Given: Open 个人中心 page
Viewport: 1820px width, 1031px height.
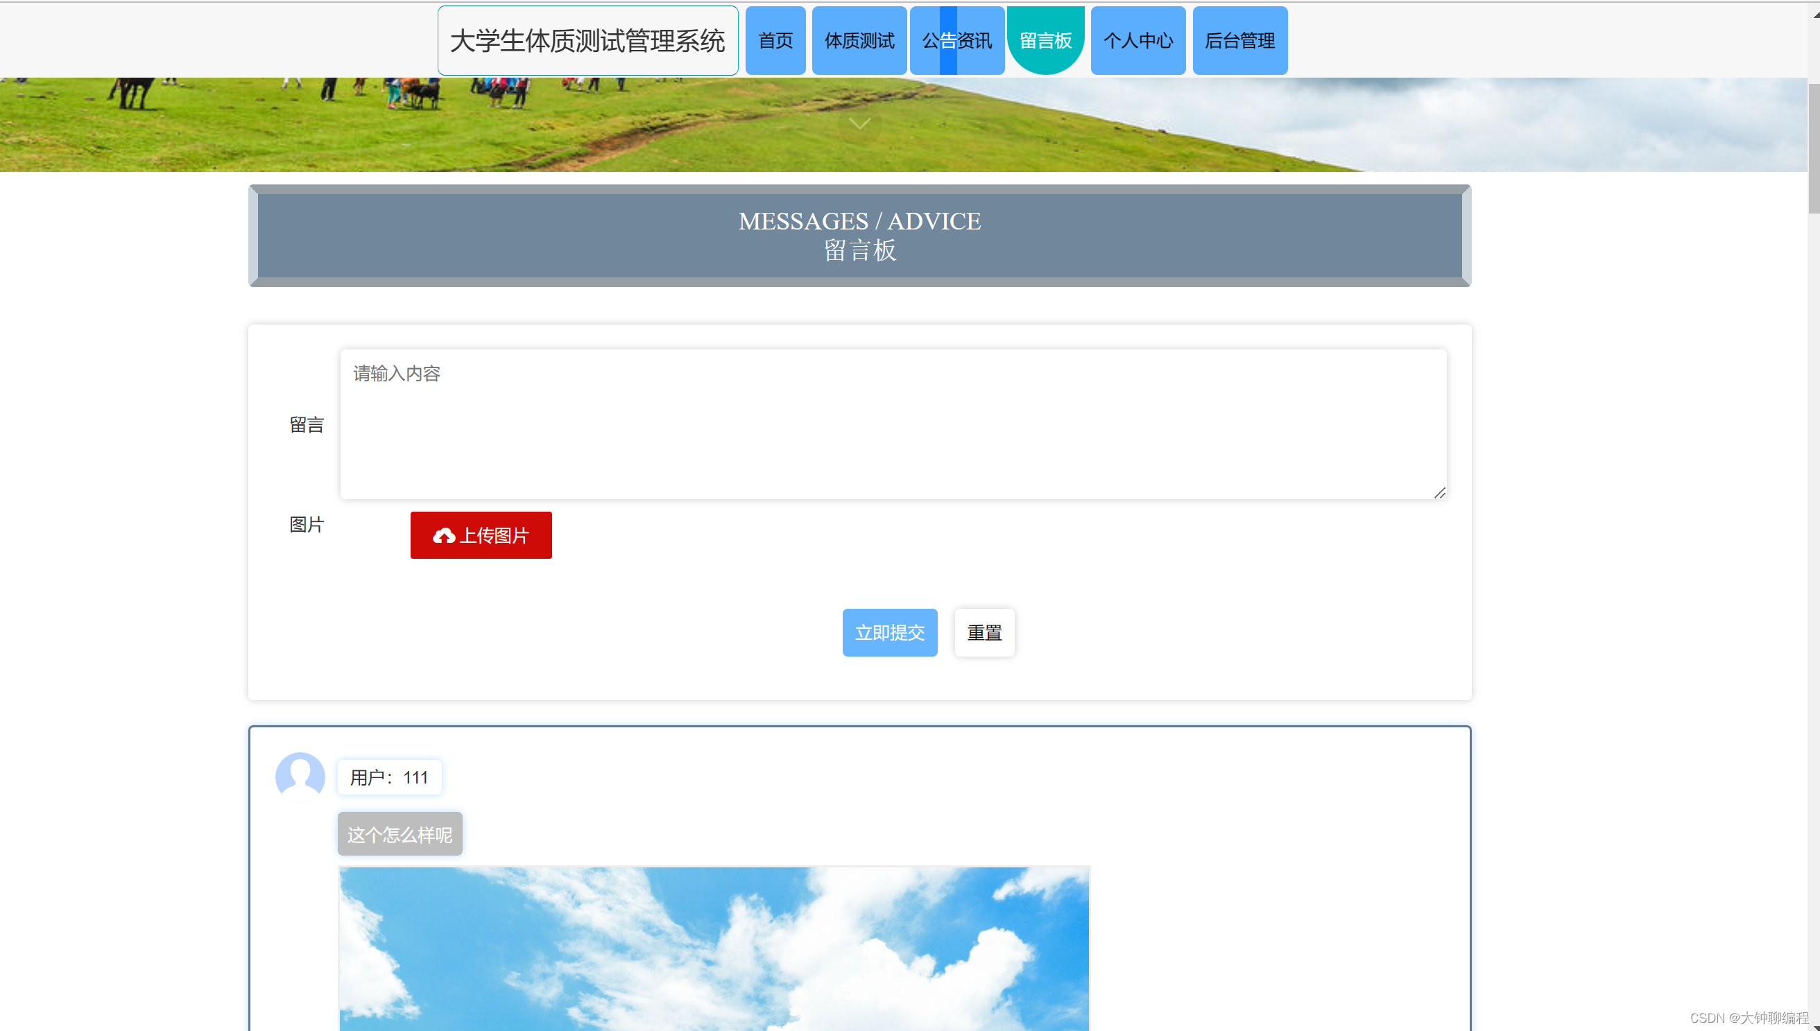Looking at the screenshot, I should tap(1137, 41).
